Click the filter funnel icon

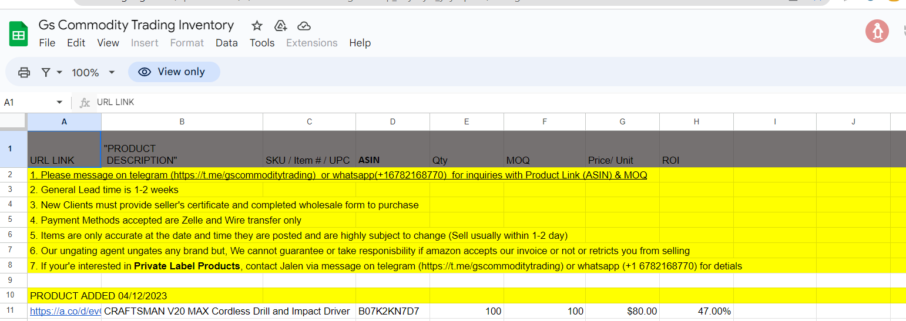pos(46,72)
